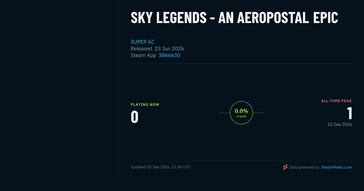
Task: Open the SteamPeaks.com link
Action: point(336,167)
